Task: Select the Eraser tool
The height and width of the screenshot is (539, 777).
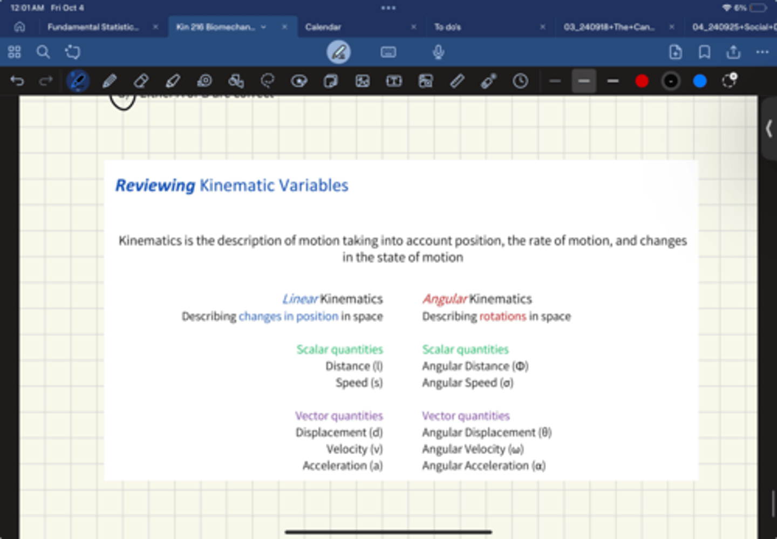Action: (141, 81)
